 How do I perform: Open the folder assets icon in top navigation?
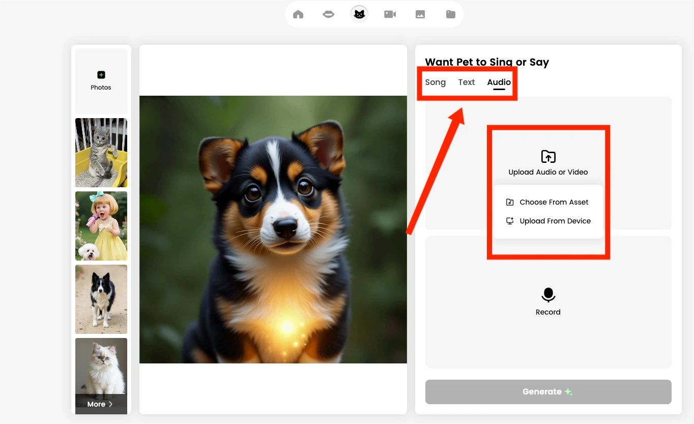click(450, 14)
